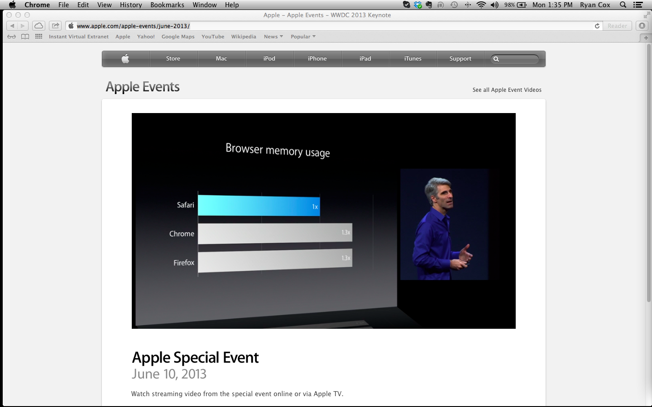The width and height of the screenshot is (652, 407).
Task: Open the YouTube bookmark
Action: click(213, 37)
